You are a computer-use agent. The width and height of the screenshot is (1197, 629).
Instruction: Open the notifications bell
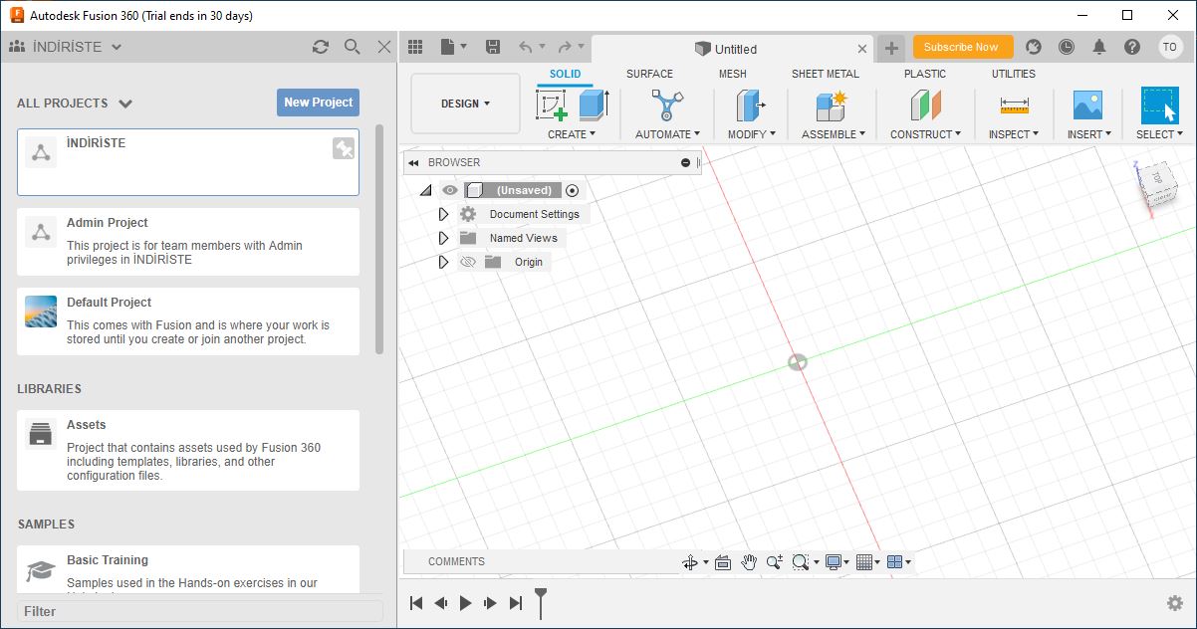(x=1099, y=47)
